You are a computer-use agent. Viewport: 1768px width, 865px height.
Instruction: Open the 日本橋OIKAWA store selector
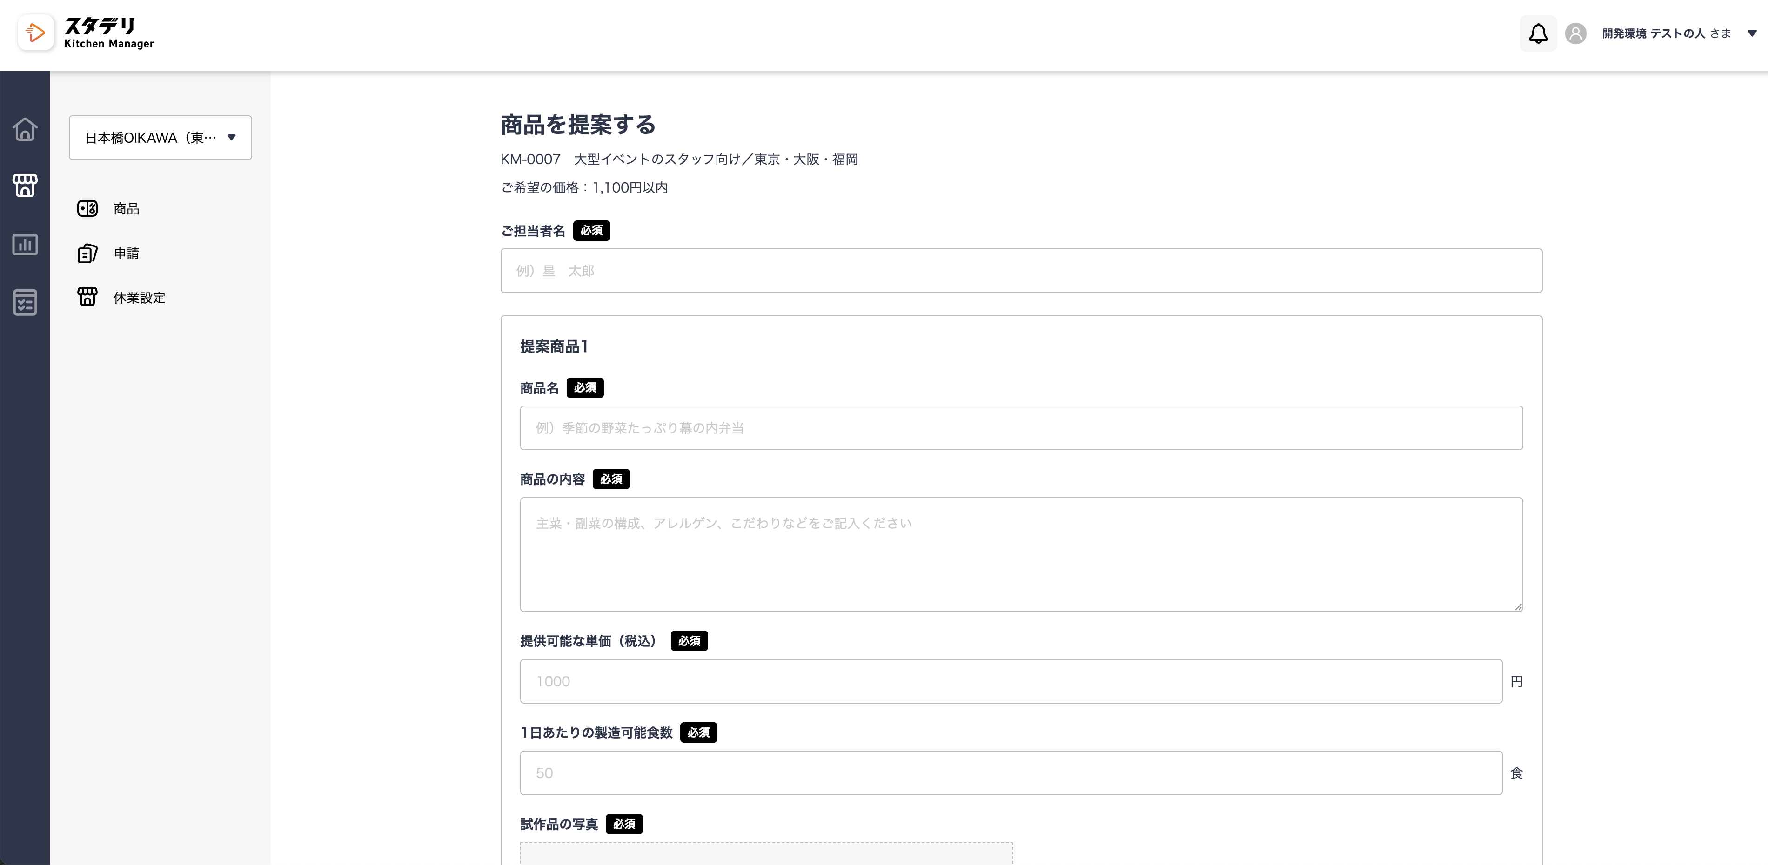tap(160, 138)
